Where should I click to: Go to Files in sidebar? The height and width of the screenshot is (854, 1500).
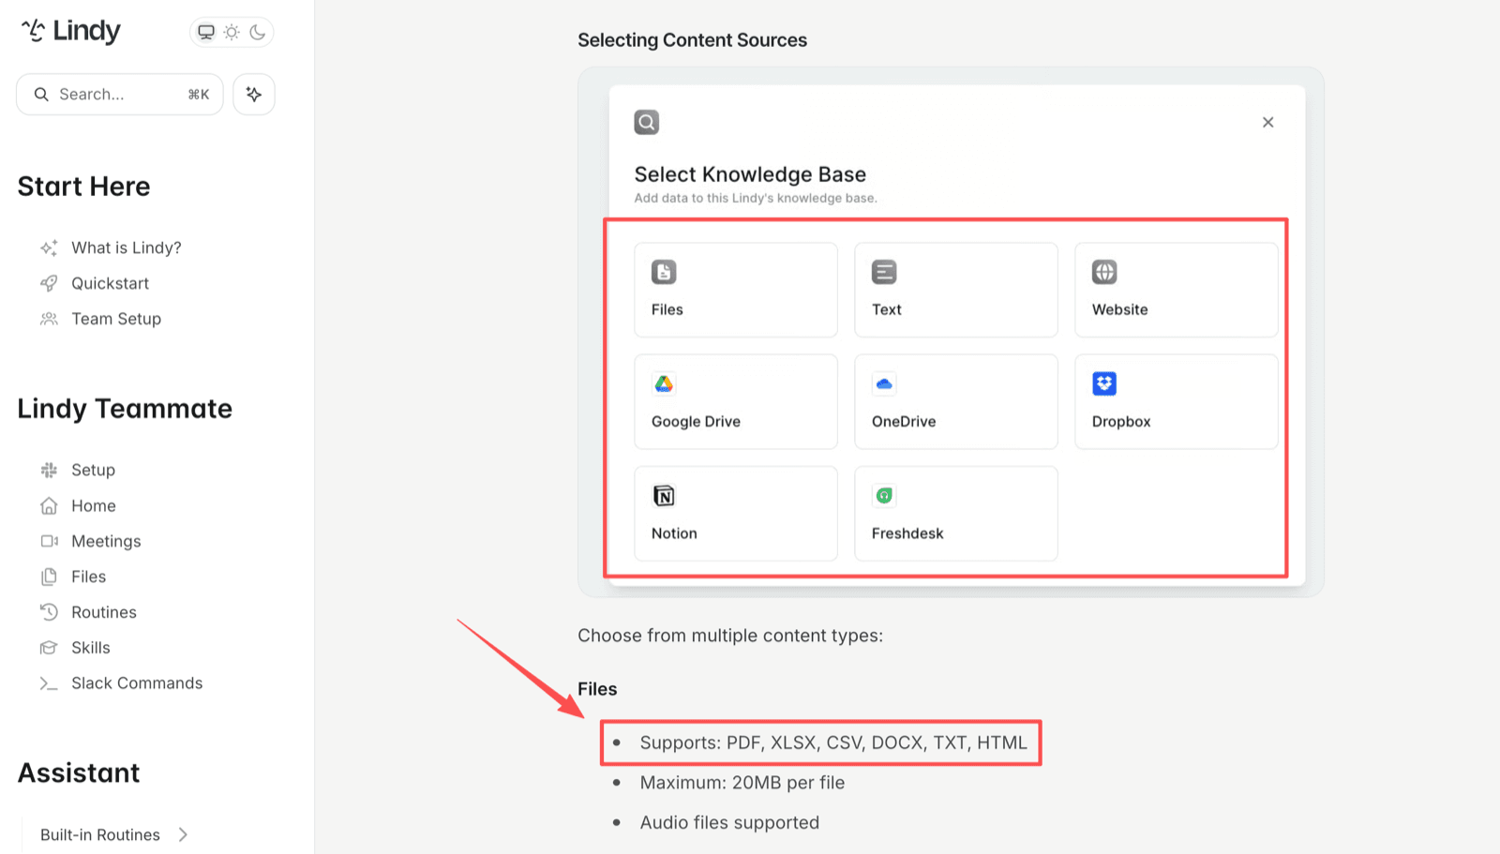click(x=88, y=577)
